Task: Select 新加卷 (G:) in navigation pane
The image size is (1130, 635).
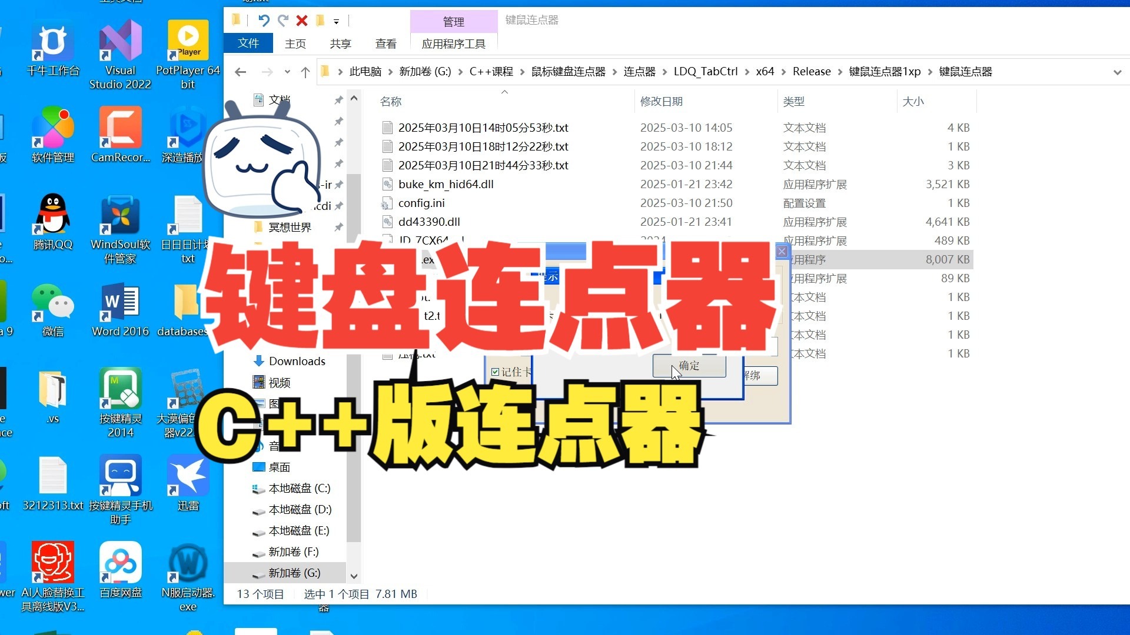Action: pyautogui.click(x=285, y=573)
